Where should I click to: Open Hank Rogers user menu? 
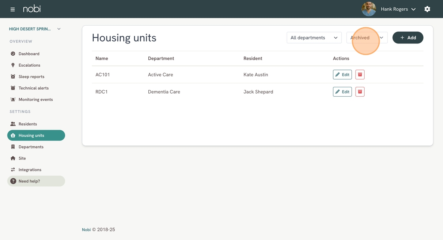[398, 9]
